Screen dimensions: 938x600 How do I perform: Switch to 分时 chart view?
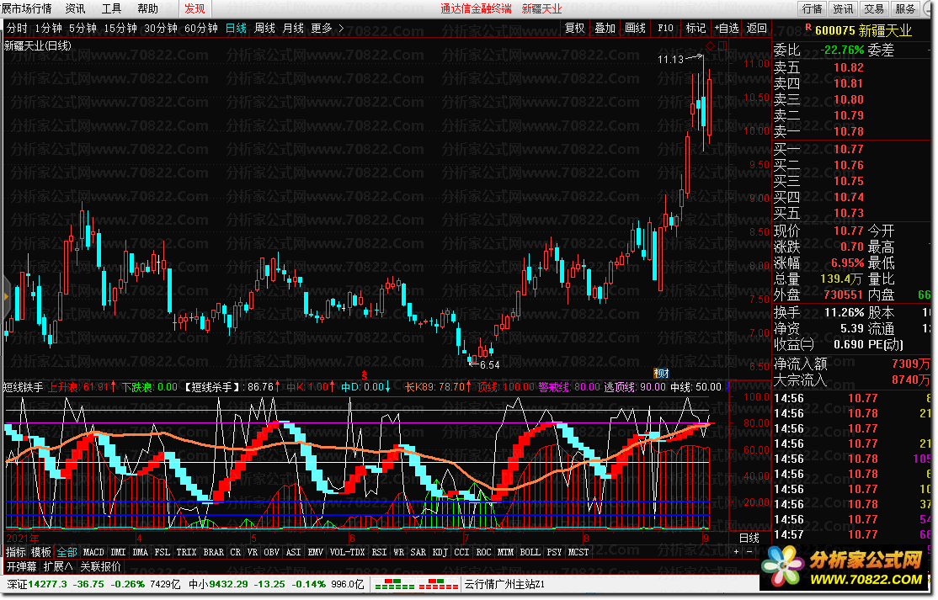tap(17, 28)
